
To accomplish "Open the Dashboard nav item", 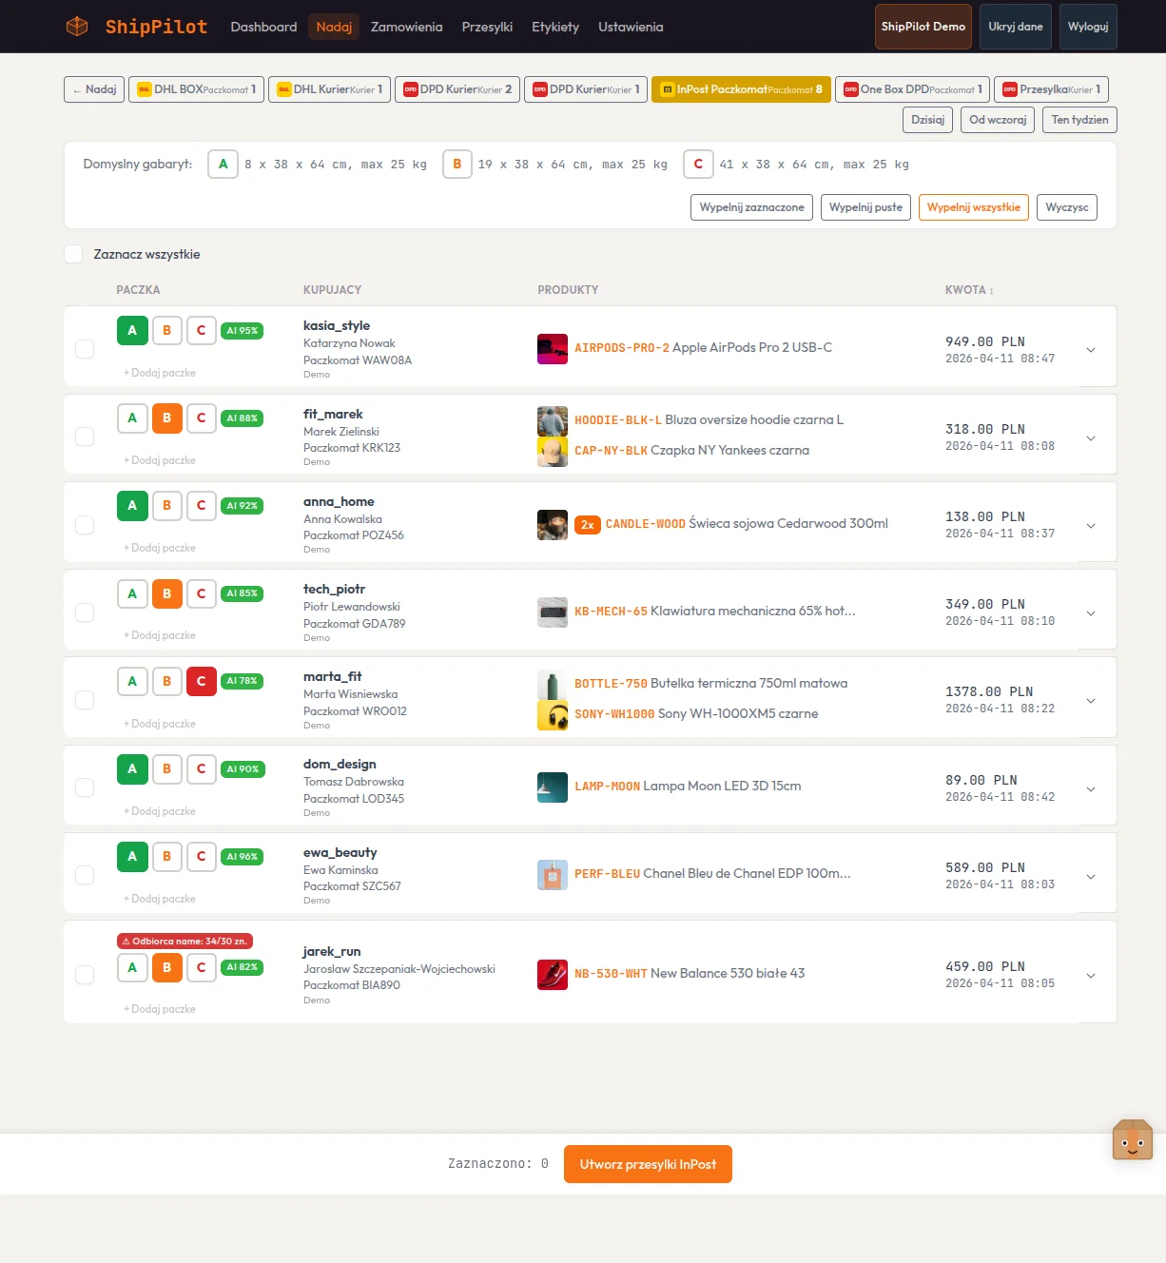I will [263, 27].
